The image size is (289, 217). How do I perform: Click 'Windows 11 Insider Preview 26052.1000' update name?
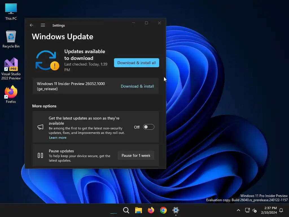(71, 86)
